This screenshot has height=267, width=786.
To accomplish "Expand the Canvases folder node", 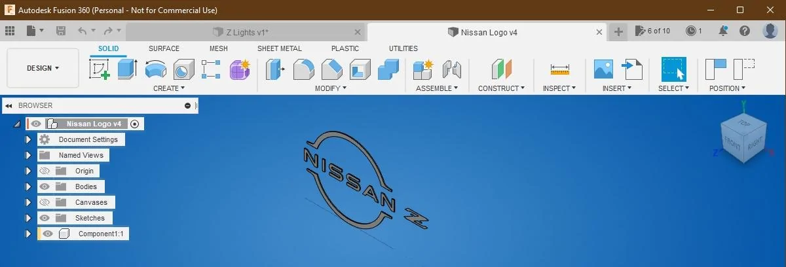I will (28, 202).
